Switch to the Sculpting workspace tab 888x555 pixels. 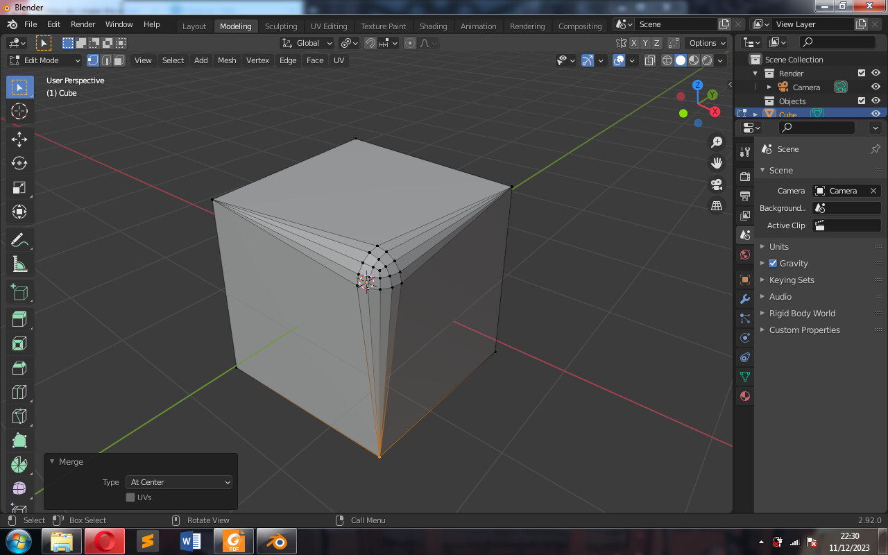[x=281, y=26]
